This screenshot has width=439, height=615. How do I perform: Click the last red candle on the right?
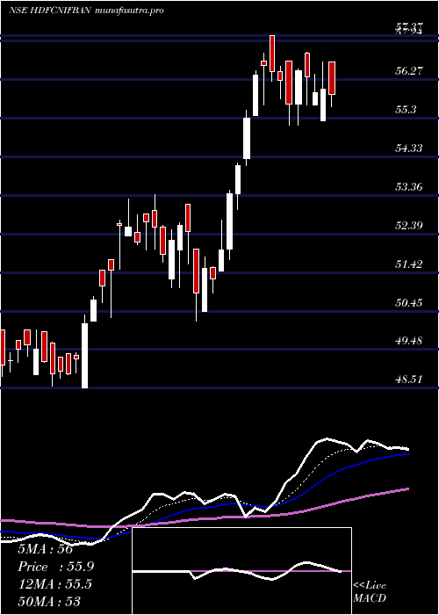tap(332, 78)
